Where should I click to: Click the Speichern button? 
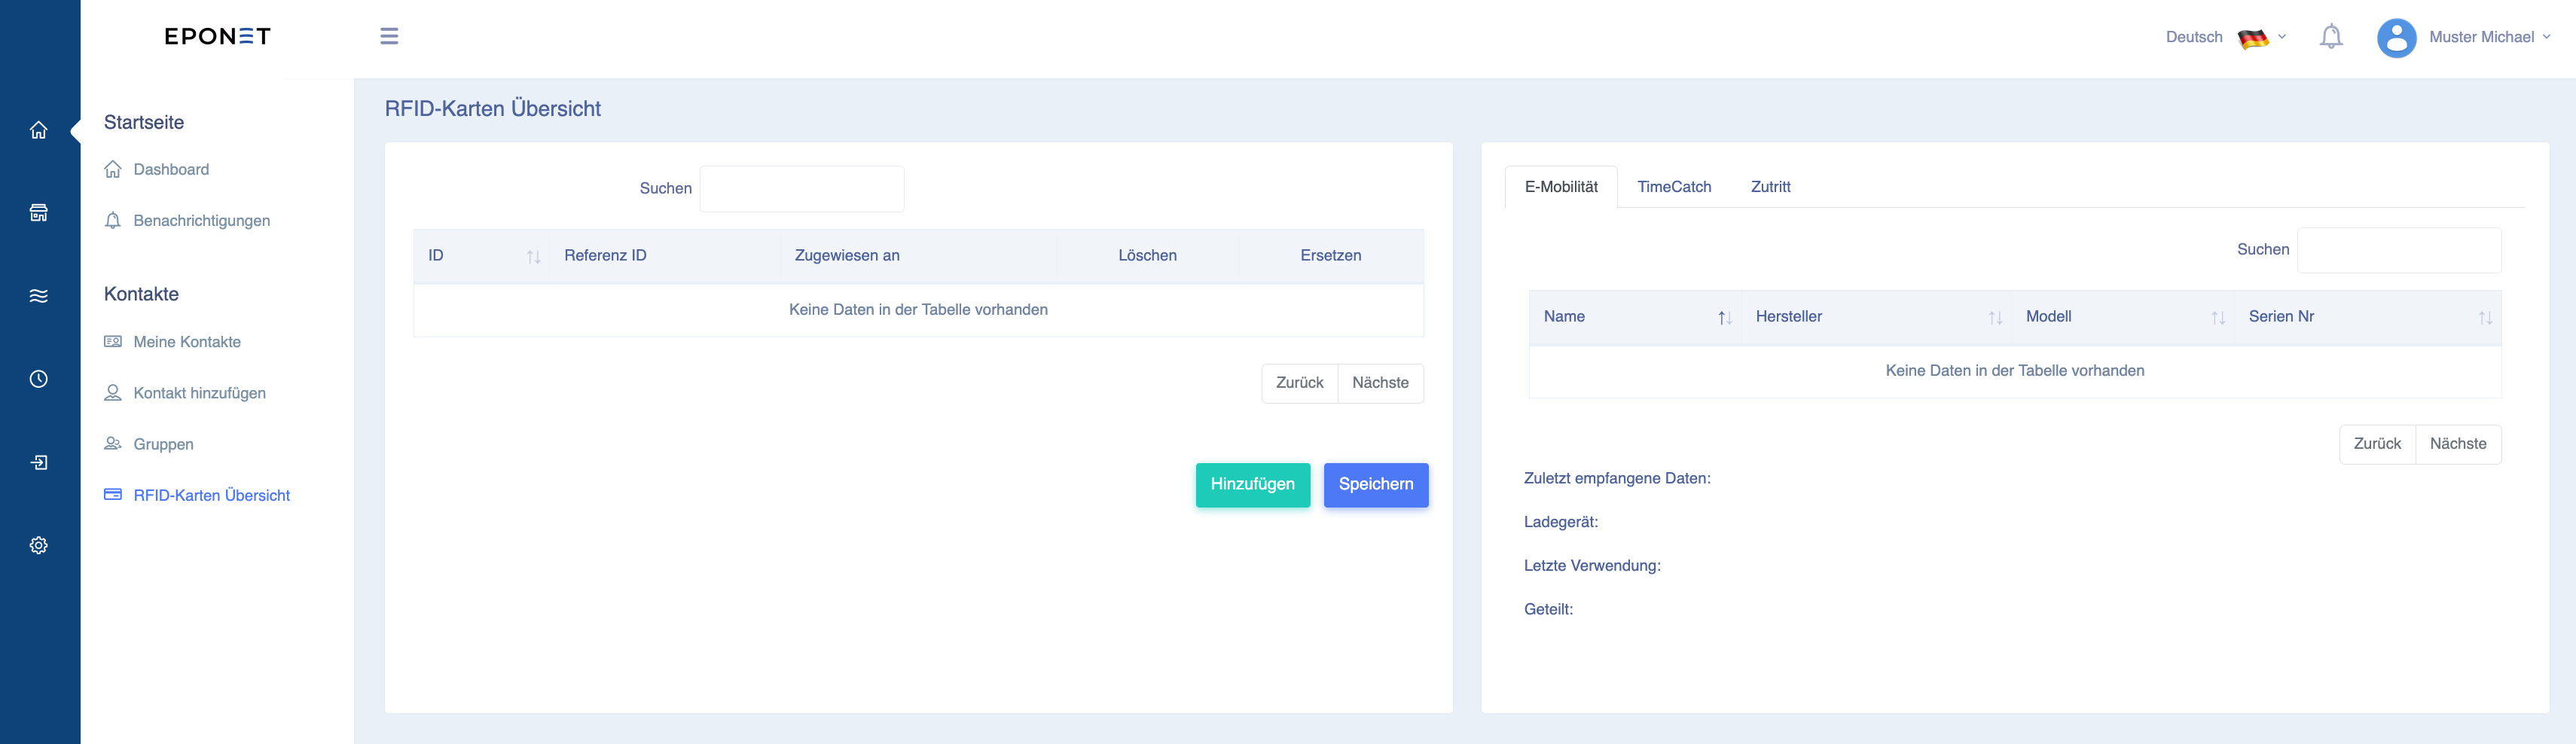click(1375, 485)
